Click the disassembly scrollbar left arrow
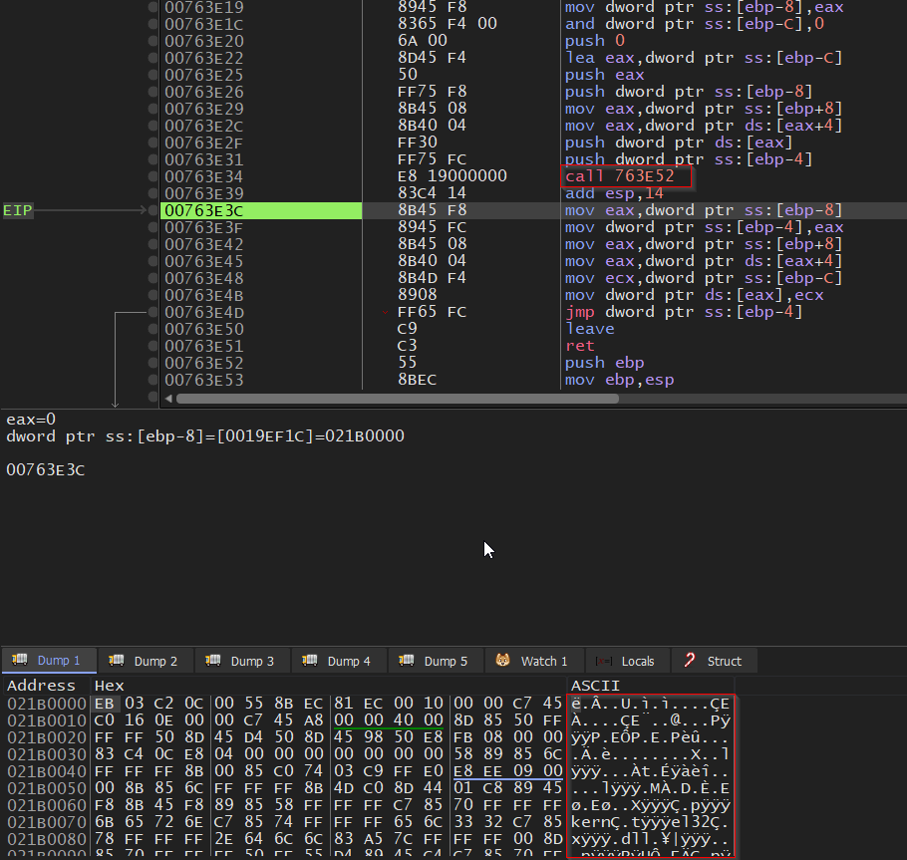The image size is (907, 860). click(167, 399)
